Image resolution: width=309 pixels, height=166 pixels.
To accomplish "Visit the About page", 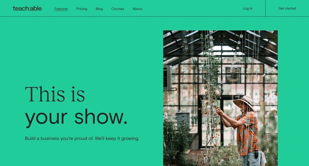I will tap(137, 9).
